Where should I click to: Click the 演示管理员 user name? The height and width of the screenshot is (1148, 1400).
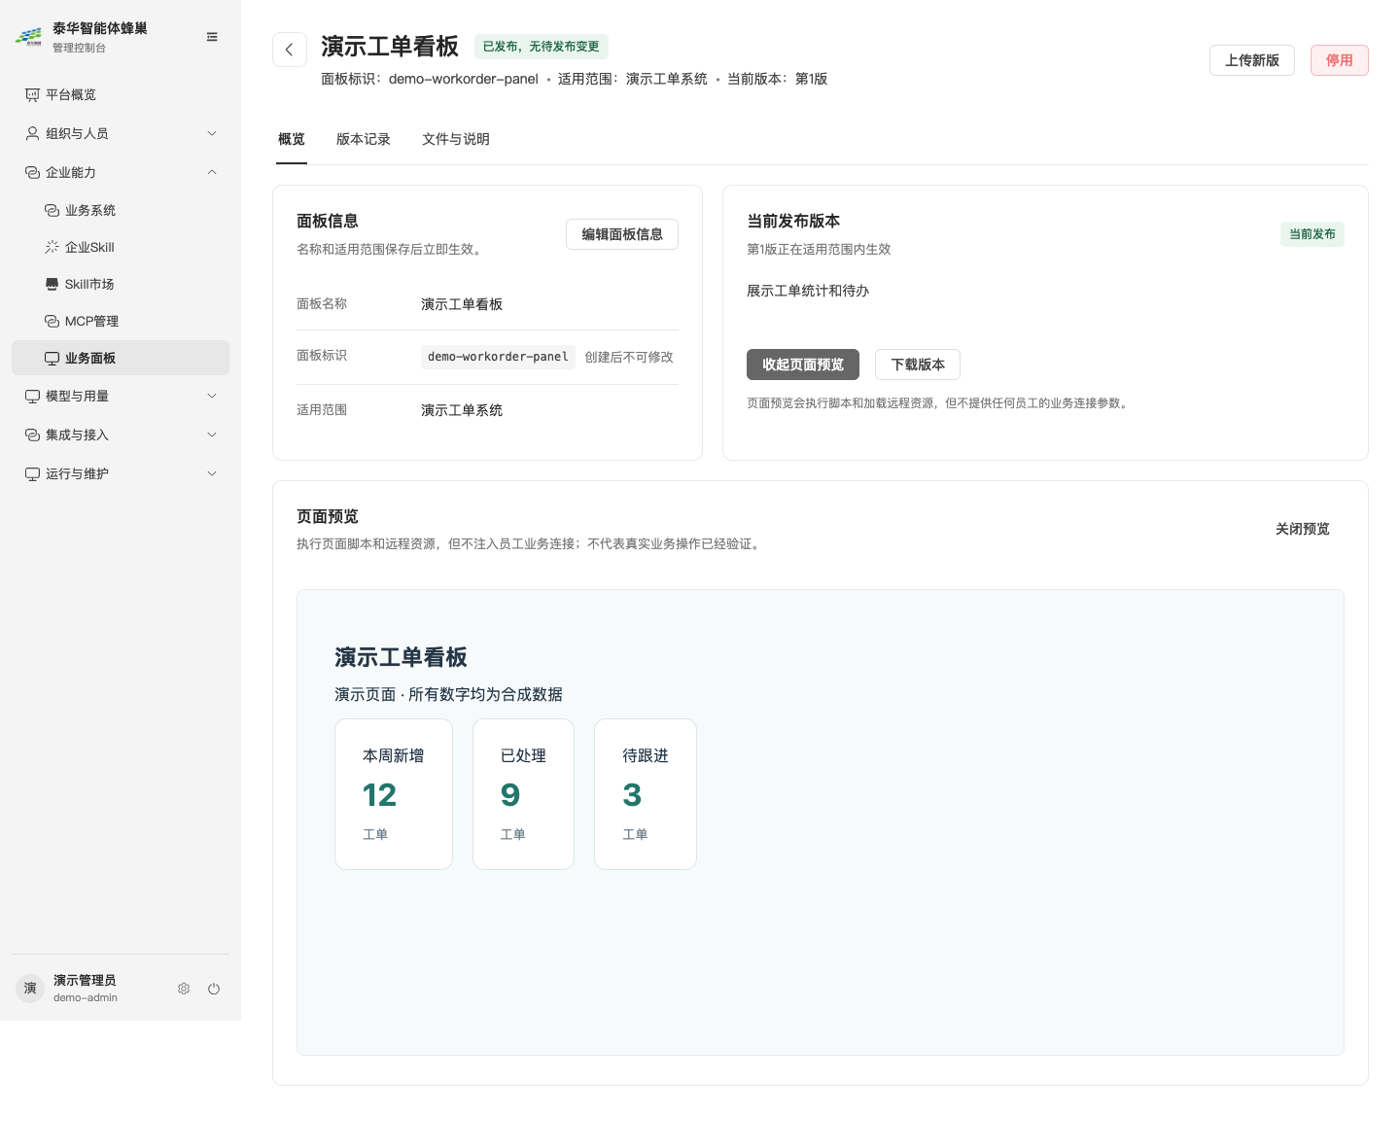tap(85, 980)
